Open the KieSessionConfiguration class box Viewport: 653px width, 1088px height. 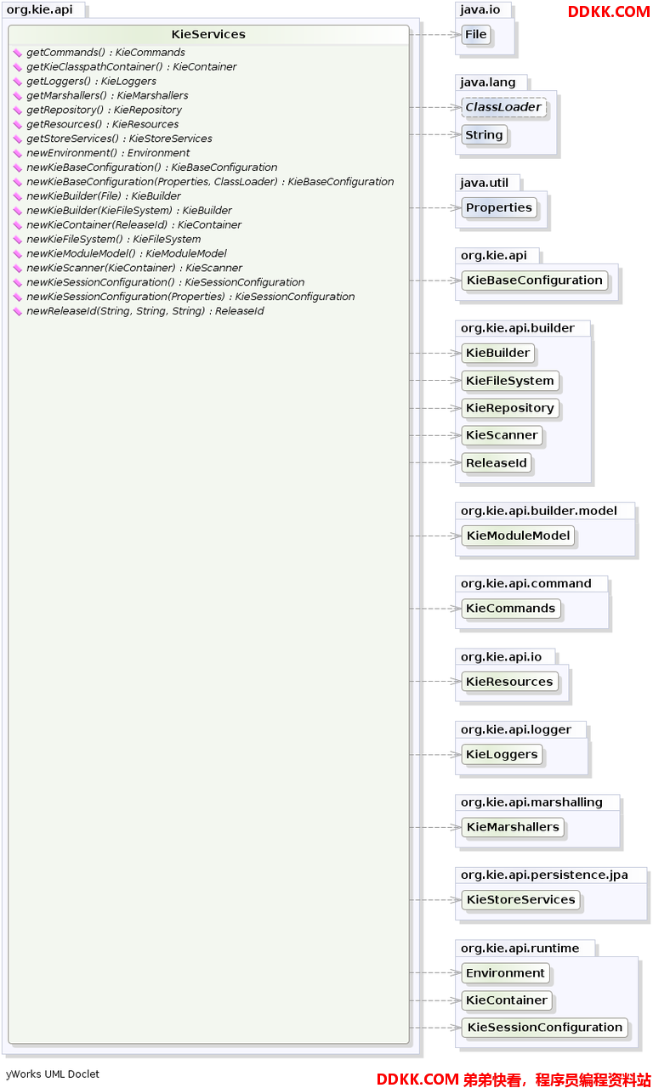pos(545,1028)
